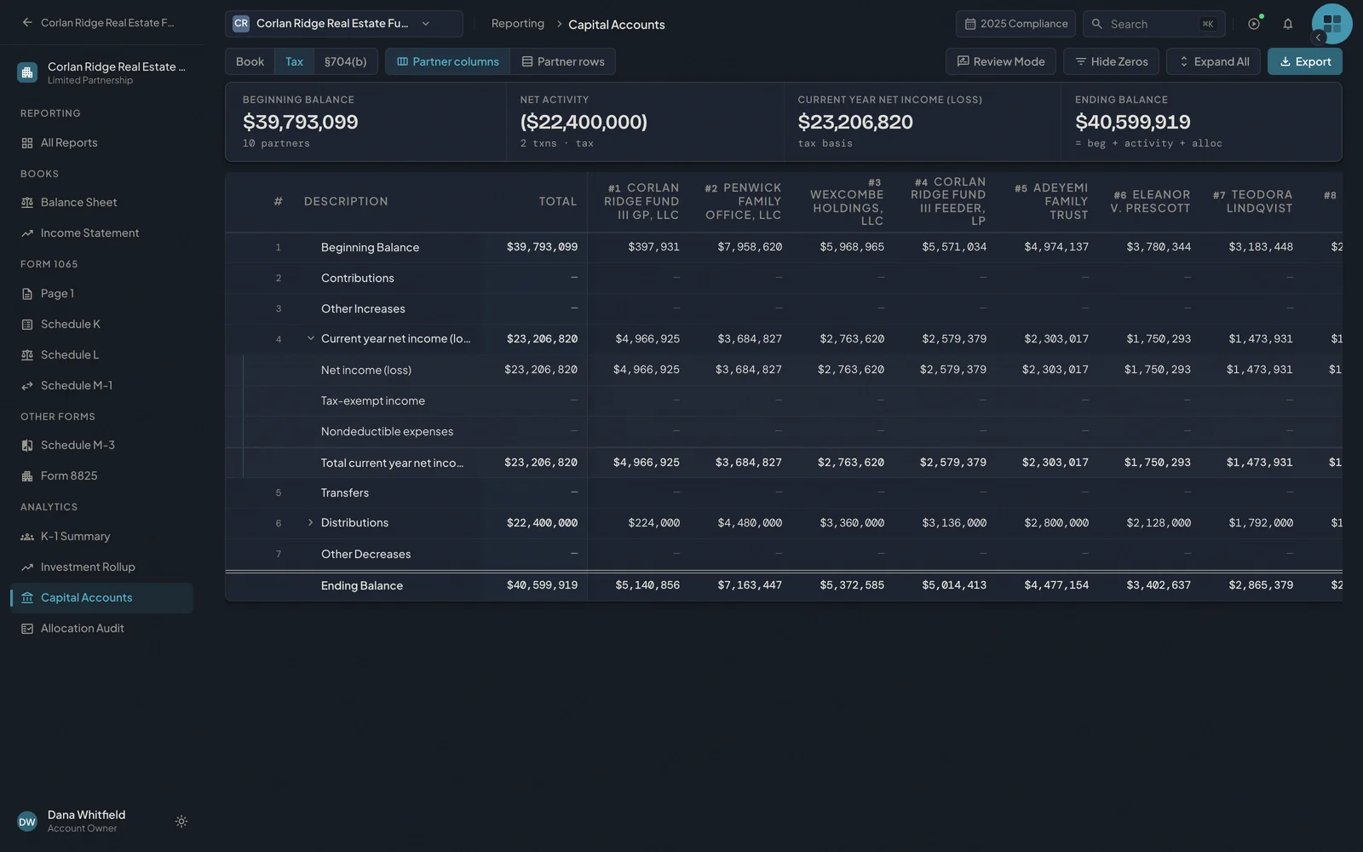Click the play circle icon in top bar
The width and height of the screenshot is (1363, 852).
(1254, 24)
